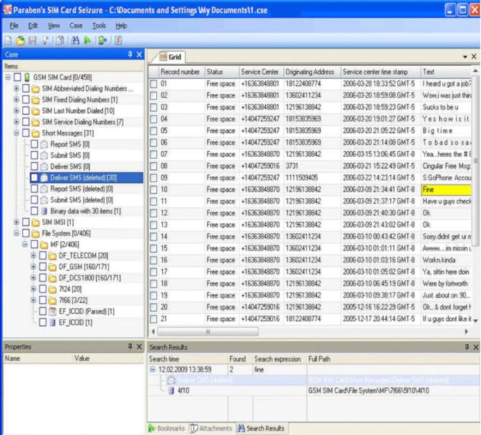Screen dimensions: 481x435
Task: Open search with the binoculars icon
Action: (75, 40)
